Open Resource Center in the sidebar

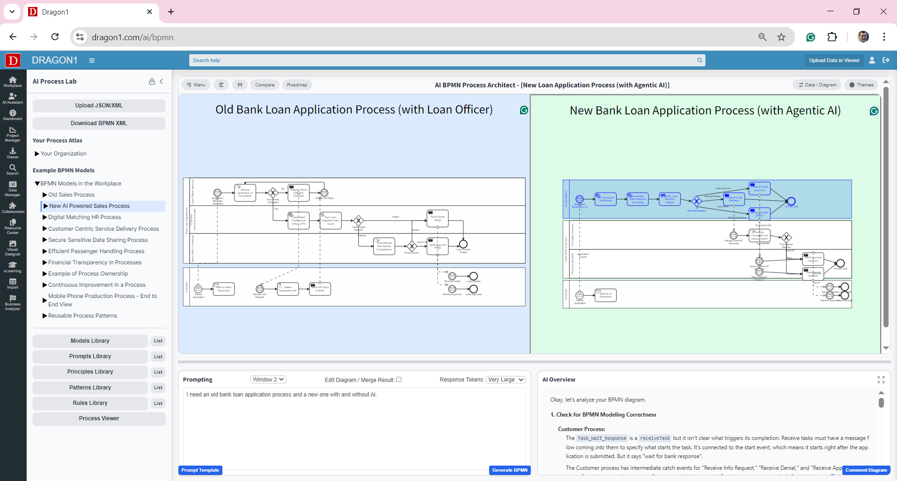tap(13, 226)
